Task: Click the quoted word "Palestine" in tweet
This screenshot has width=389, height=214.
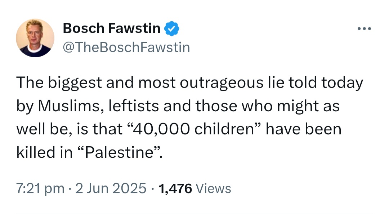Action: (x=119, y=152)
